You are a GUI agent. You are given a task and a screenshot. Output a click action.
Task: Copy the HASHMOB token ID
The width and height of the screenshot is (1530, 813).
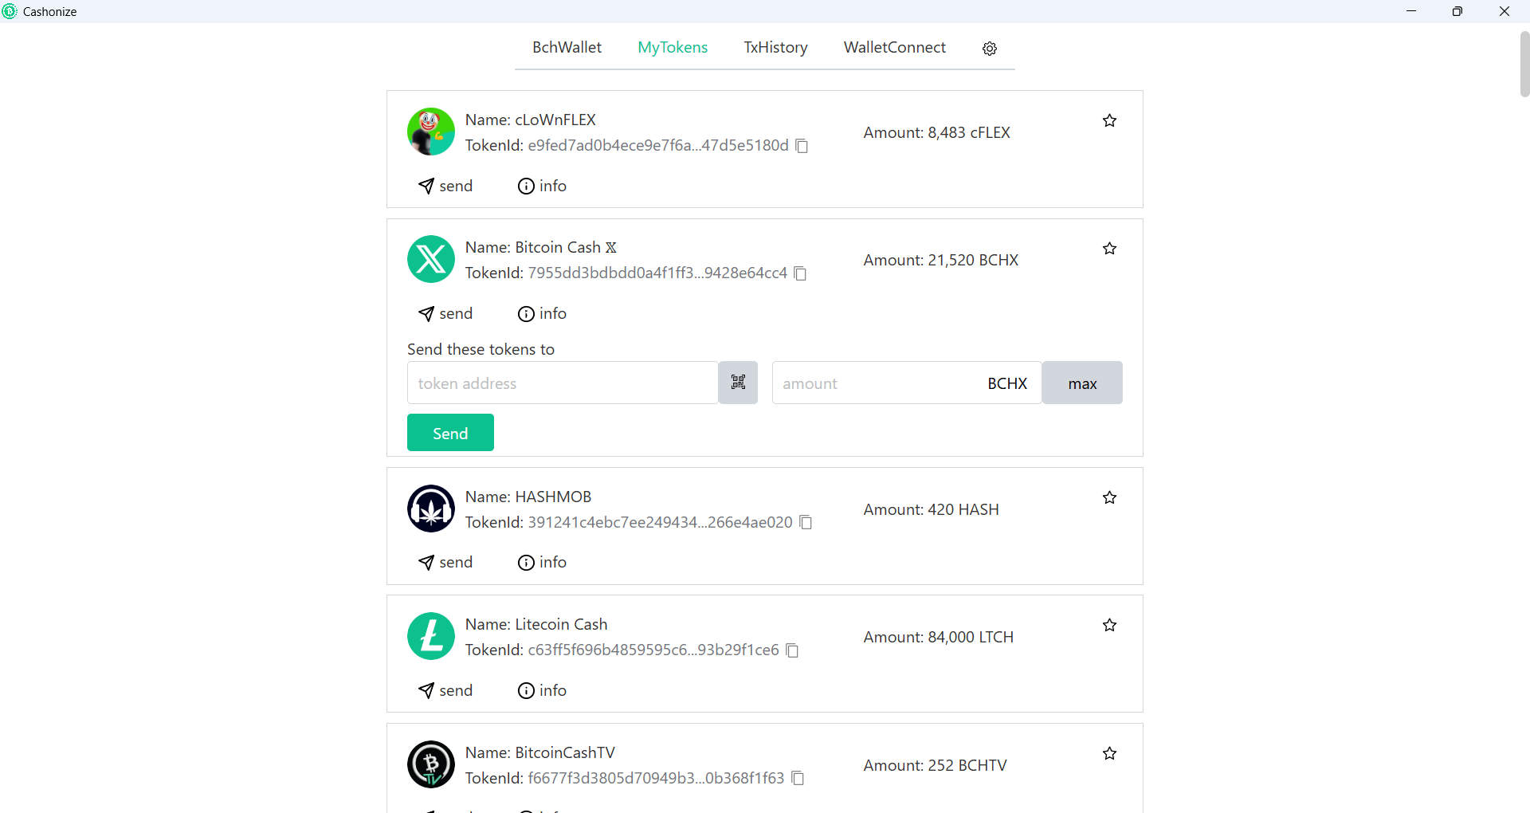coord(806,522)
